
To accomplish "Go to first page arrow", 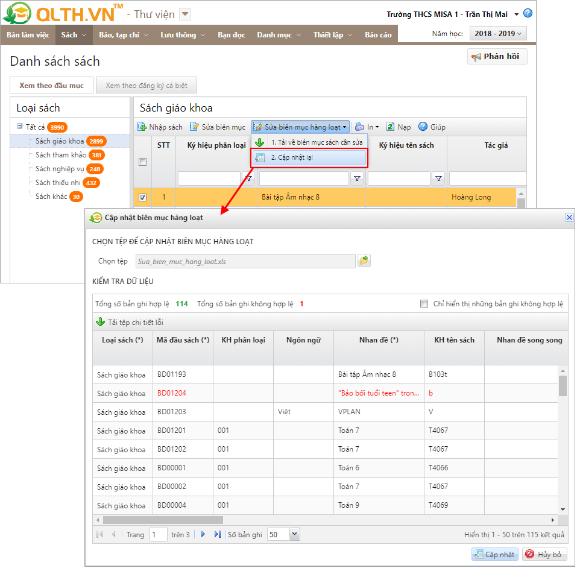I will pos(99,534).
